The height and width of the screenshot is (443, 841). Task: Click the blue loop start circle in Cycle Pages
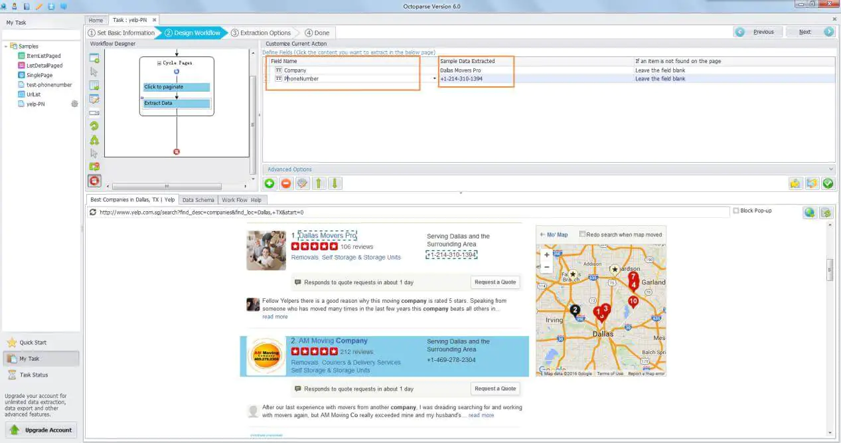tap(177, 71)
